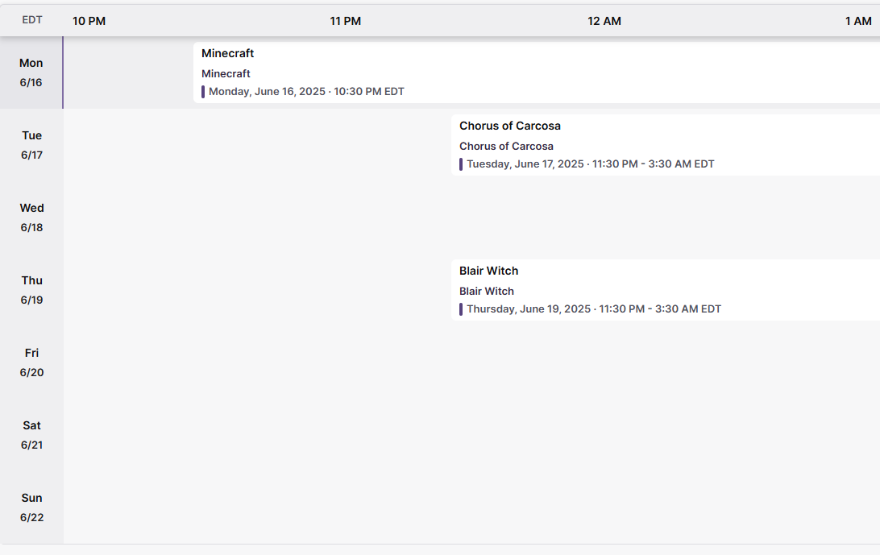Click the Blair Witch category subtitle

point(487,291)
